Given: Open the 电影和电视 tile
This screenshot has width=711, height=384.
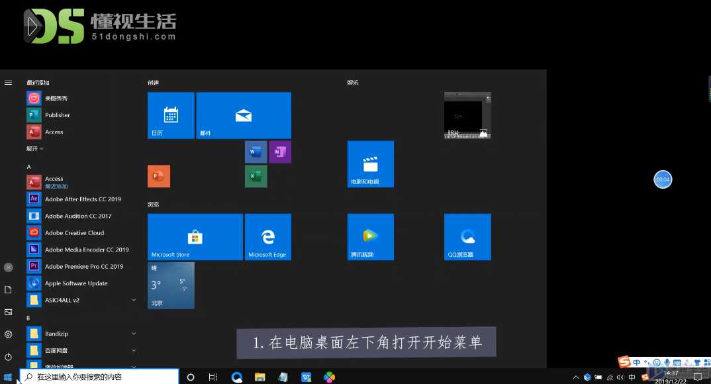Looking at the screenshot, I should click(x=370, y=164).
